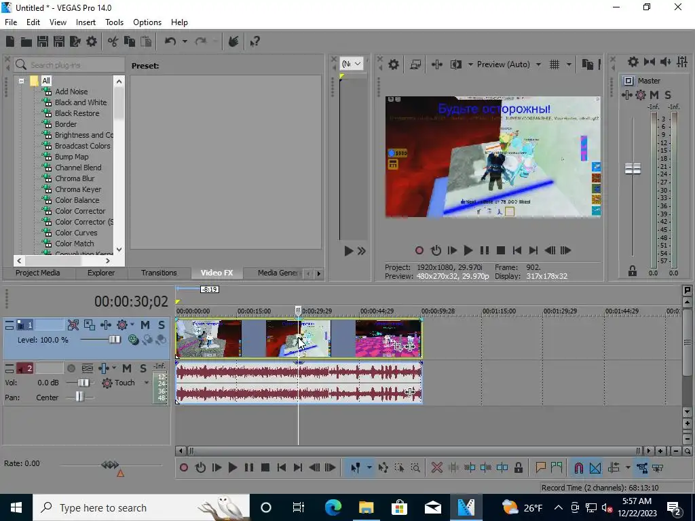Click track 1 Level slider handle
This screenshot has height=521, width=695.
[x=114, y=340]
